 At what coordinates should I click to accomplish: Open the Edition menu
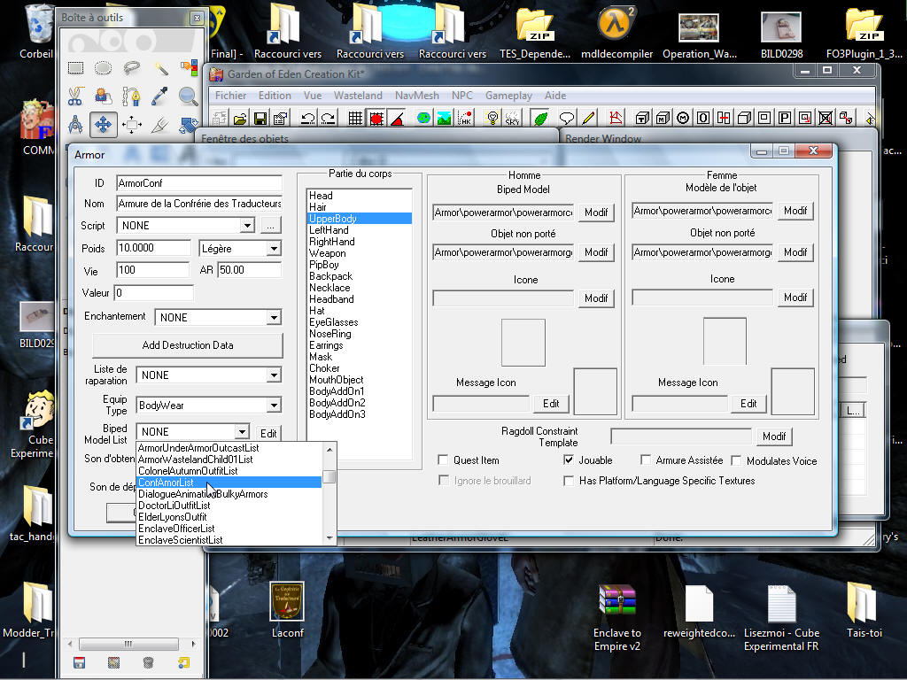(275, 96)
